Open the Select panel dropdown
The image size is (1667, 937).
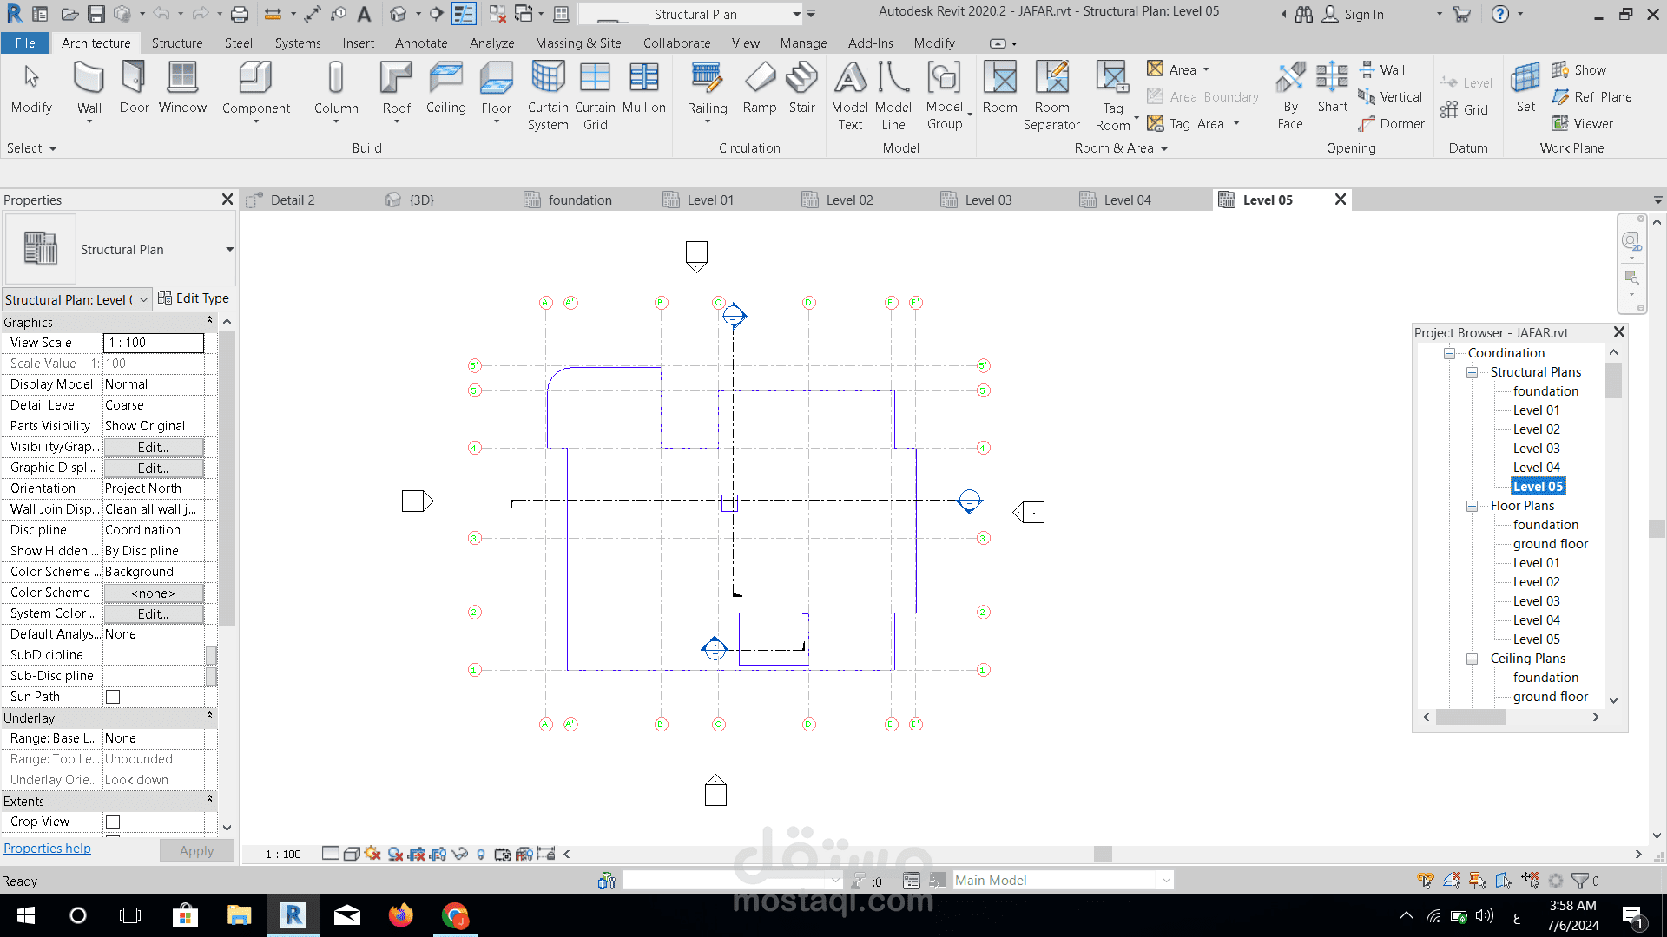(31, 148)
